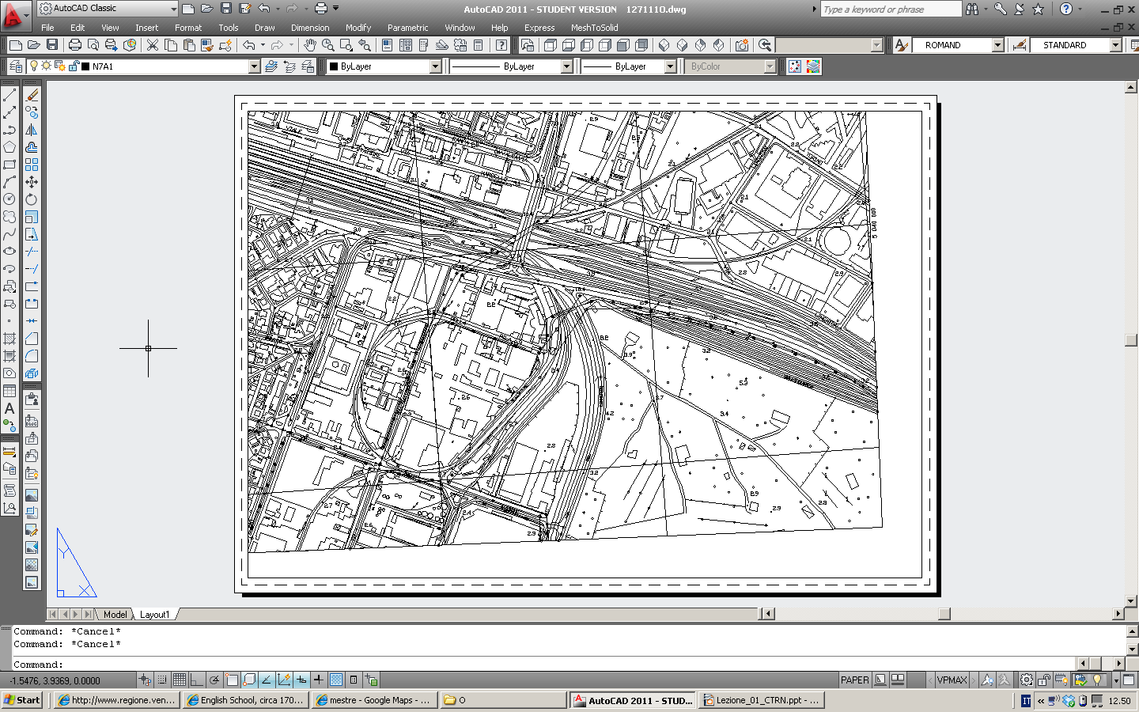Open the ROMAND text style dropdown
The image size is (1139, 712).
point(998,45)
